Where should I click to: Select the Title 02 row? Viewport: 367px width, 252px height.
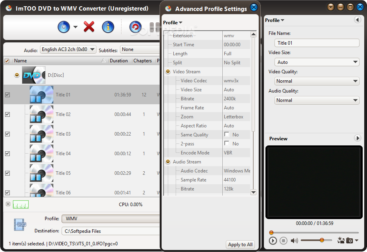click(x=82, y=114)
